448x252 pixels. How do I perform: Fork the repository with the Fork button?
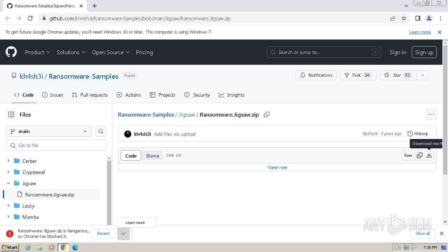coord(358,75)
